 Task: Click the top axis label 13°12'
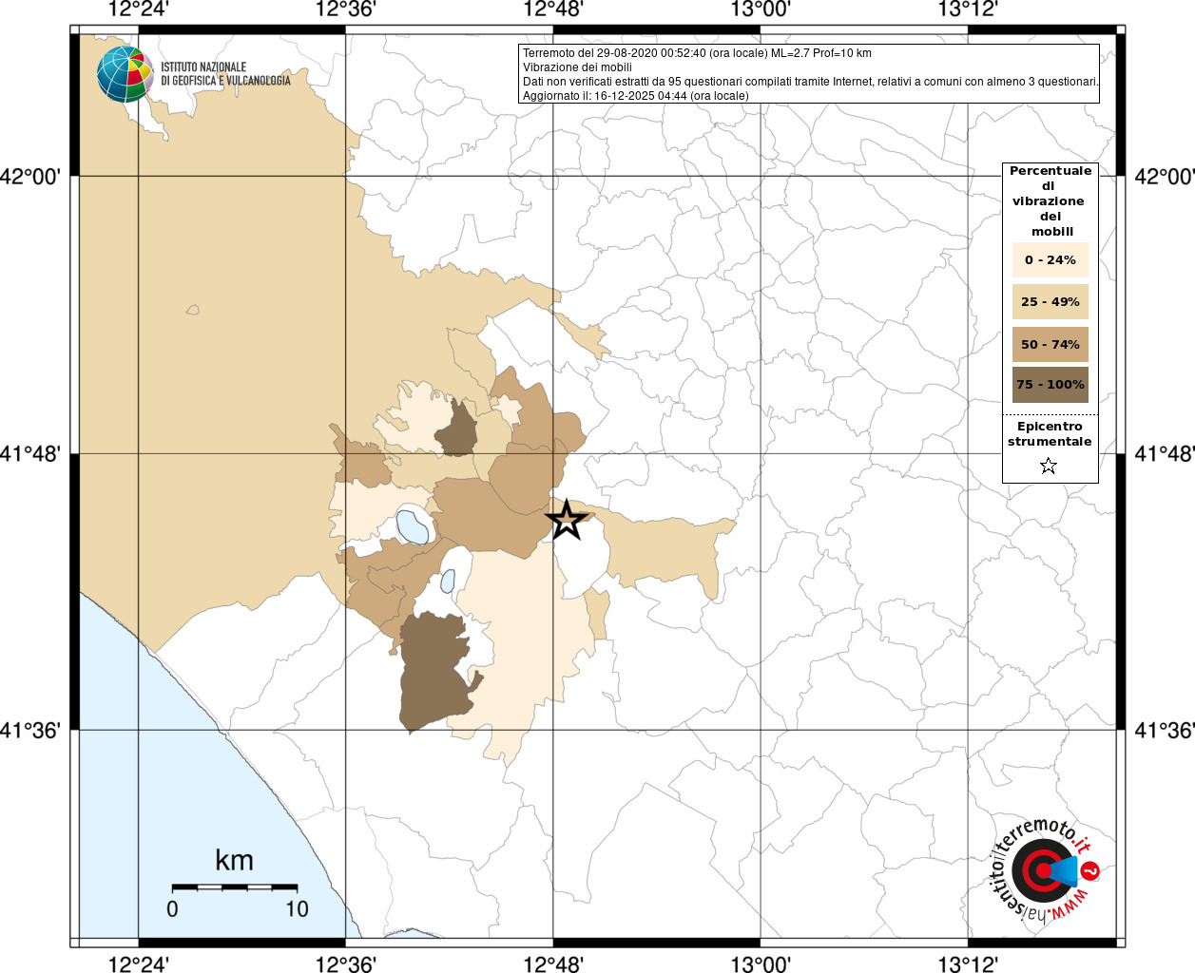[968, 10]
